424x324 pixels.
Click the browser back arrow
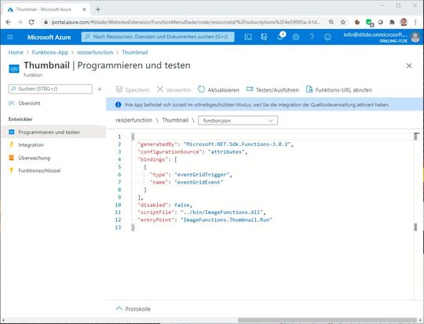click(x=8, y=22)
